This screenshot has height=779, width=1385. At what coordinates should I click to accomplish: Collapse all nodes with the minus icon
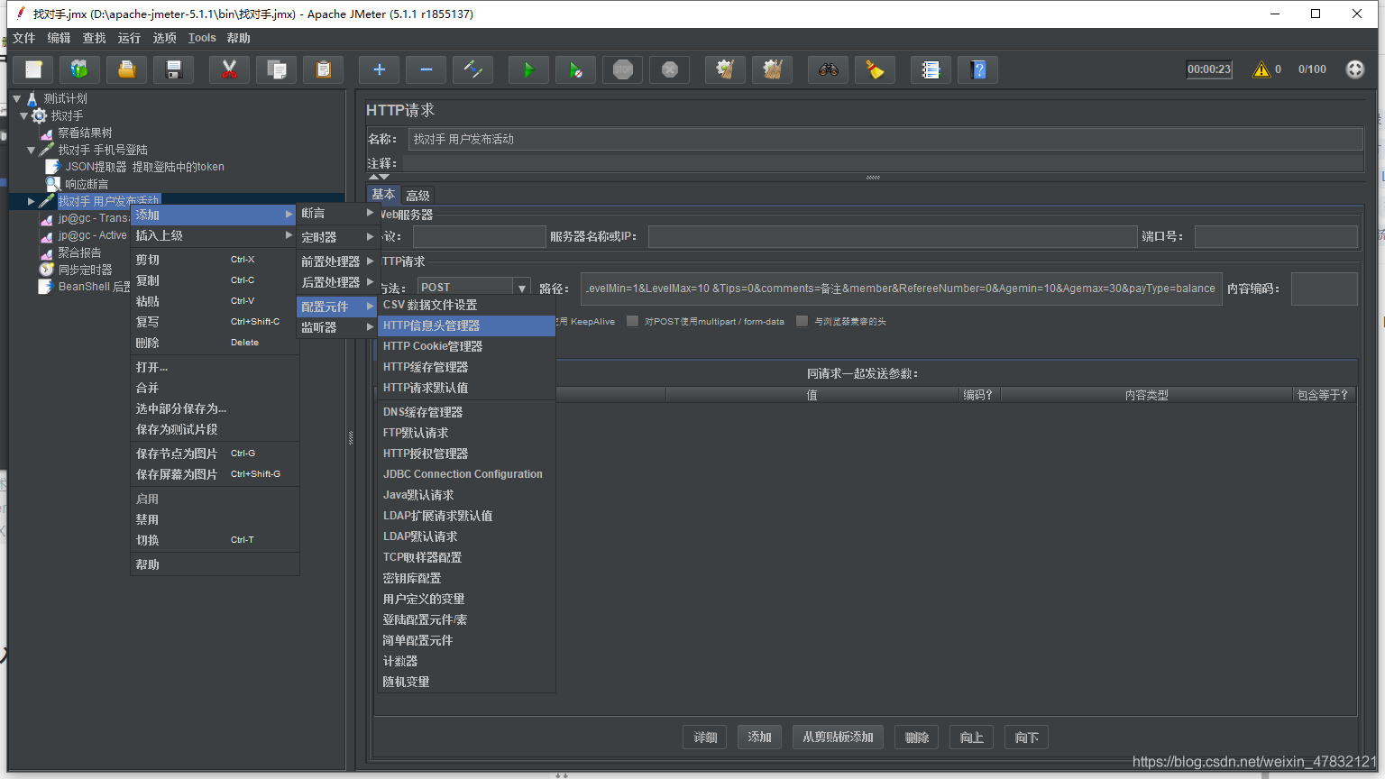coord(427,69)
